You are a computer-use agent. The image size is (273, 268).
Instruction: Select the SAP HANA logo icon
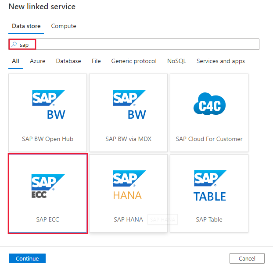(x=129, y=186)
